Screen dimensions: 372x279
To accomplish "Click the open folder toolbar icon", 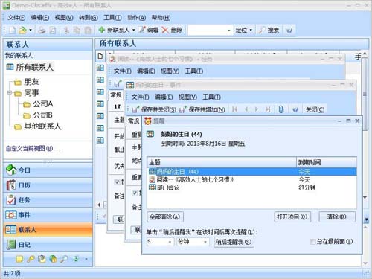I will point(22,31).
